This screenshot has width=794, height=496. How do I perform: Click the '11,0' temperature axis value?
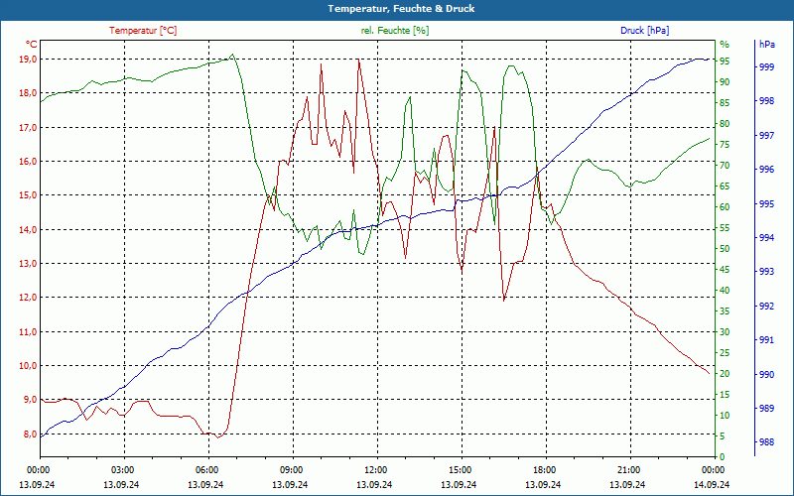pos(28,332)
